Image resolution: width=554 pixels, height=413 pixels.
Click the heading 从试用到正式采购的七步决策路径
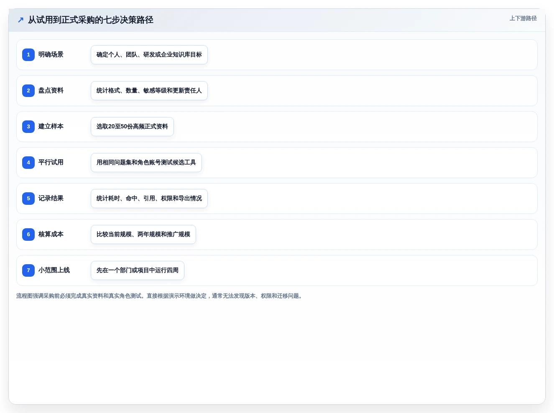click(x=91, y=20)
